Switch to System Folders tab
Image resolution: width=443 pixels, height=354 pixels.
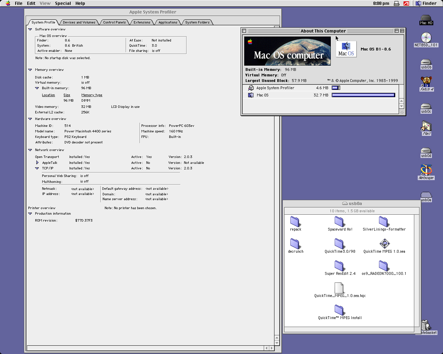click(197, 22)
